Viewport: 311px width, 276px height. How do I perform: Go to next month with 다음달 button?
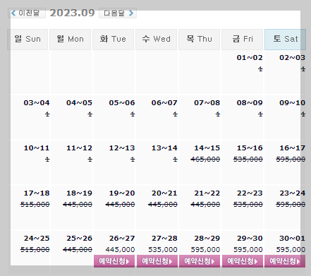coord(118,13)
